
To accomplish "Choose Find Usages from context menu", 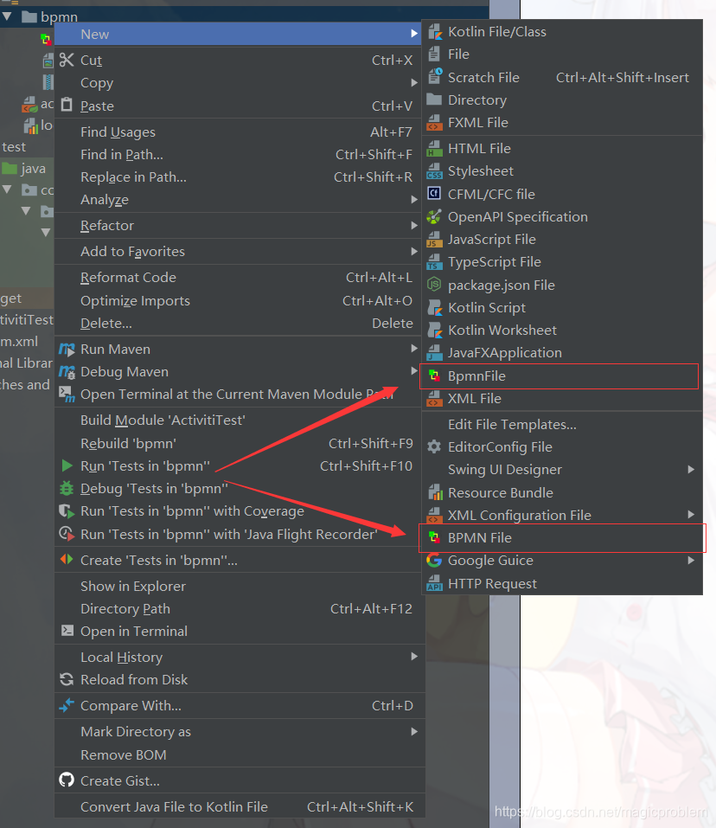I will [240, 132].
